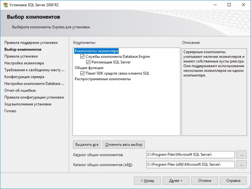This screenshot has height=189, width=251.
Task: Open Требования к свободному месту step
Action: tap(34, 70)
